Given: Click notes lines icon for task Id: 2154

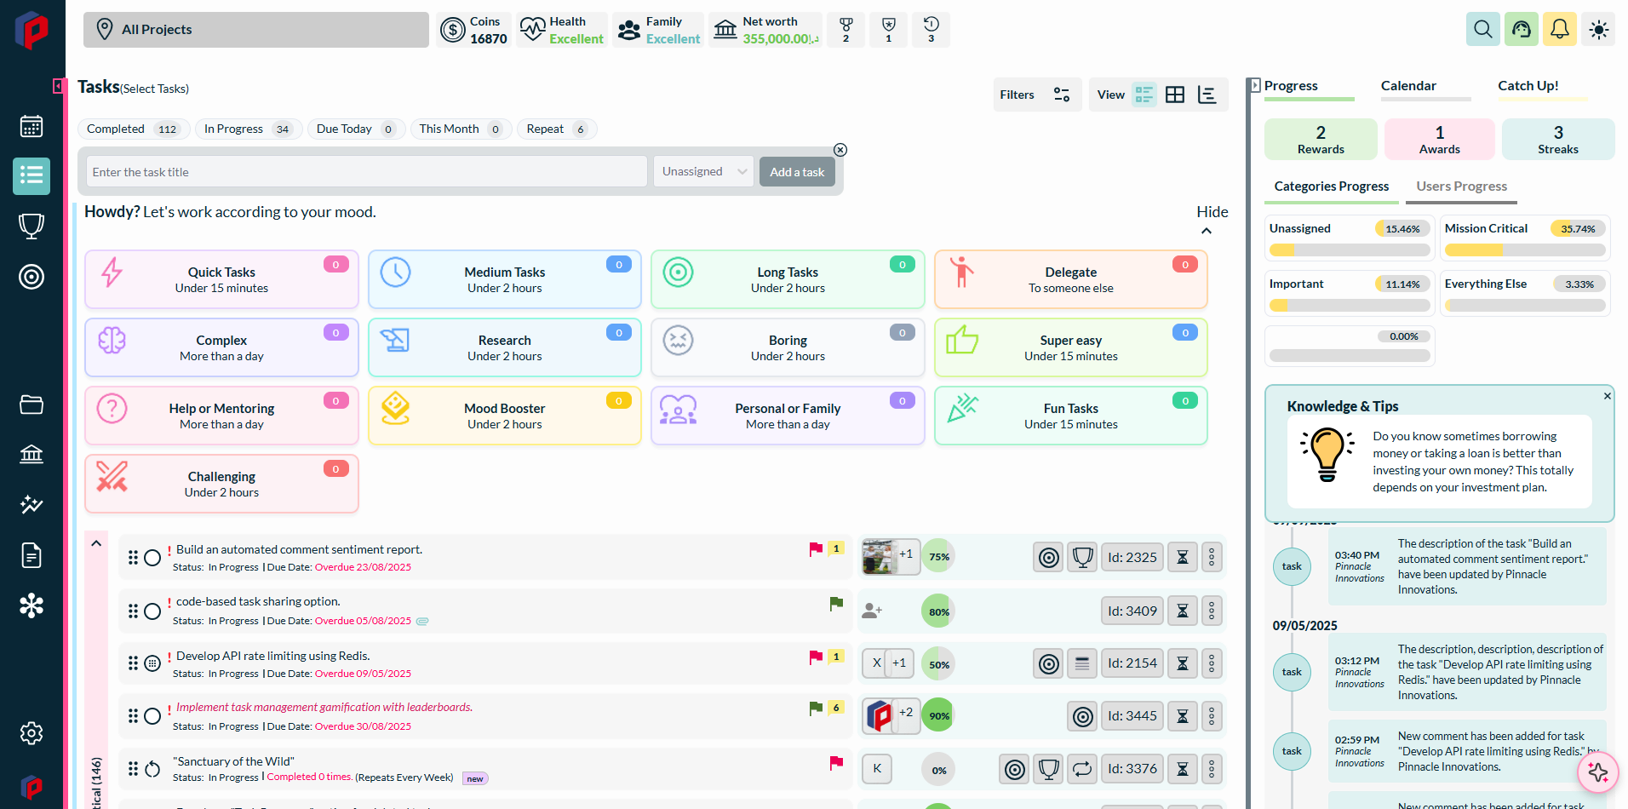Looking at the screenshot, I should click(1082, 664).
